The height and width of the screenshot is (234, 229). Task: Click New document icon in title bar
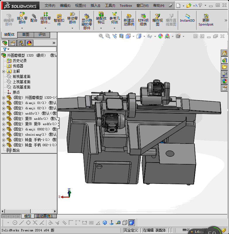(178, 6)
